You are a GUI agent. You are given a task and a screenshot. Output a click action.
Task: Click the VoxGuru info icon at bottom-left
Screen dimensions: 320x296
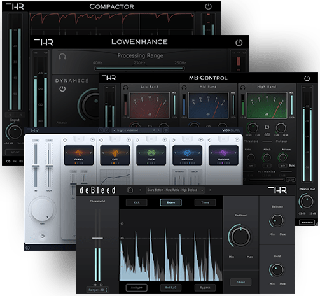point(27,248)
